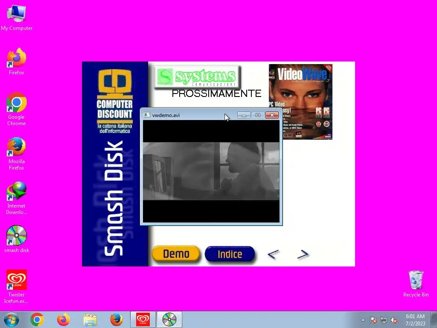Click the Systems Comunicazioni logo

point(197,76)
